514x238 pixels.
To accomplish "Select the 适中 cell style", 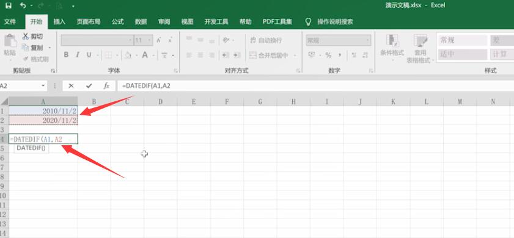I will (463, 54).
